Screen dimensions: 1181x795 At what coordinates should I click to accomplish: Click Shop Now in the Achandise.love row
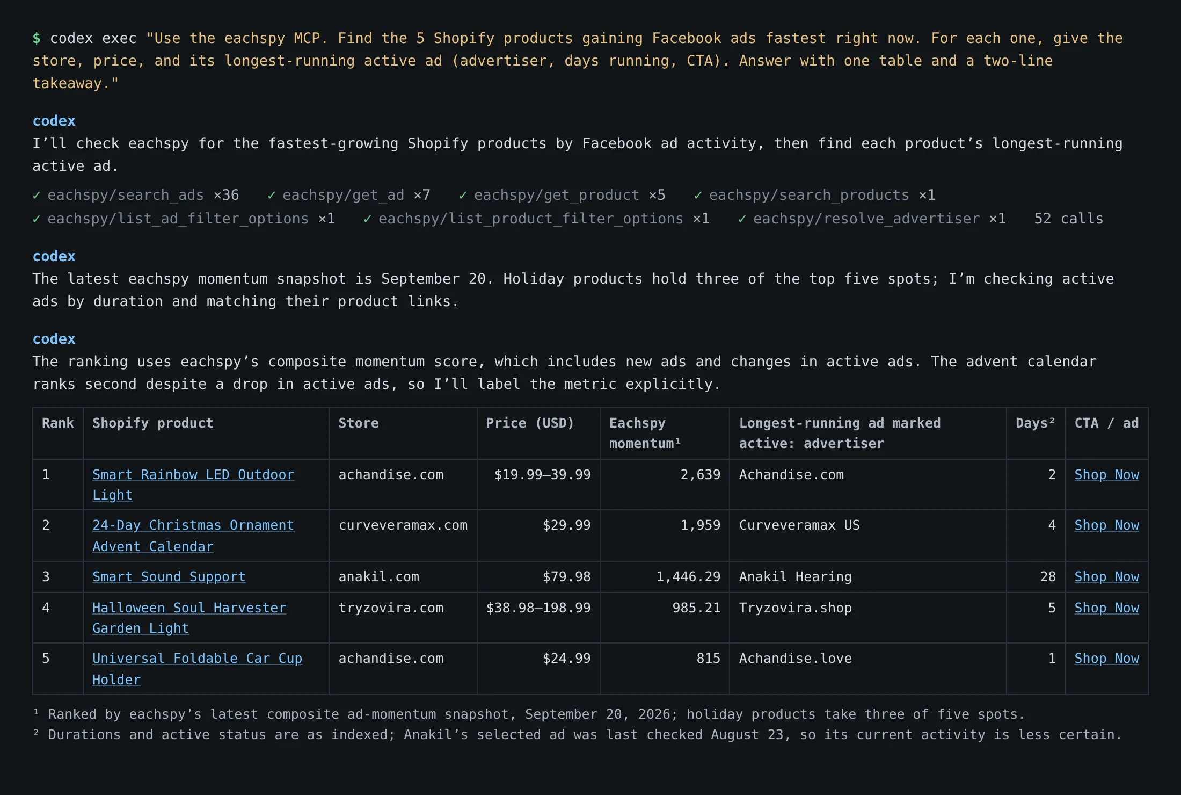pos(1106,658)
